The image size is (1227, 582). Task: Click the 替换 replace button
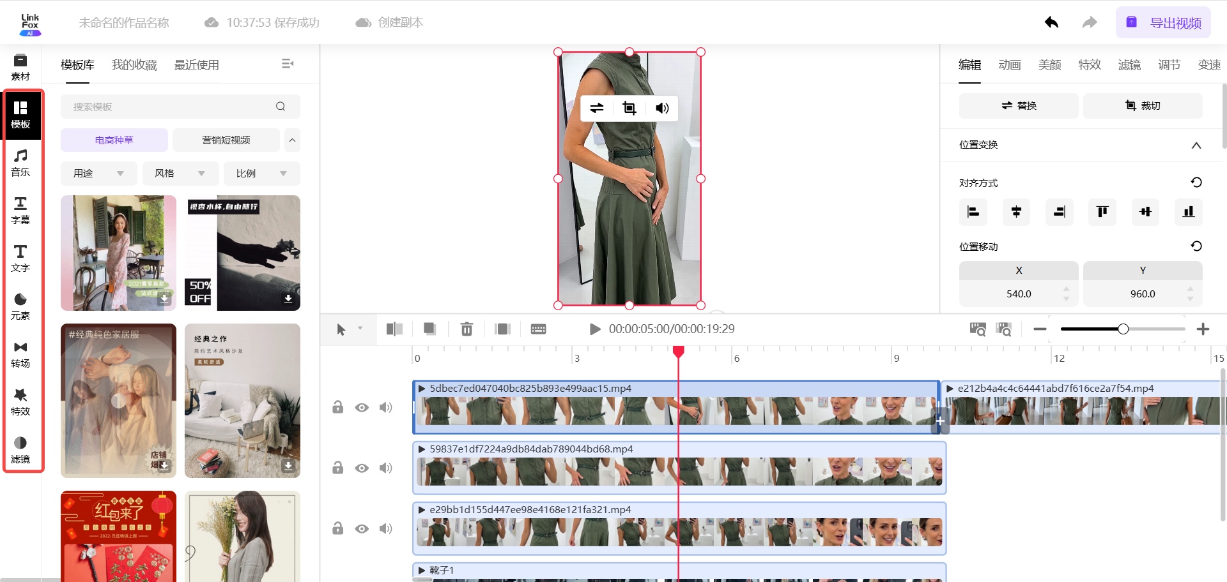[x=1019, y=105]
